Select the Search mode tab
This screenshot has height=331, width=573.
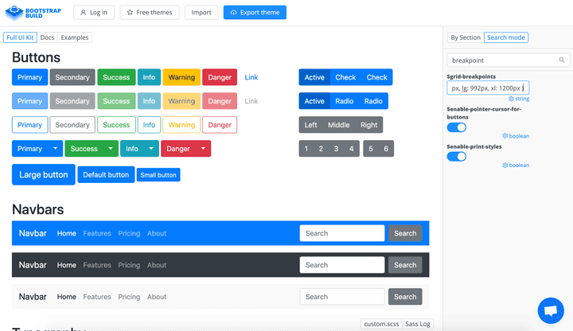[506, 37]
